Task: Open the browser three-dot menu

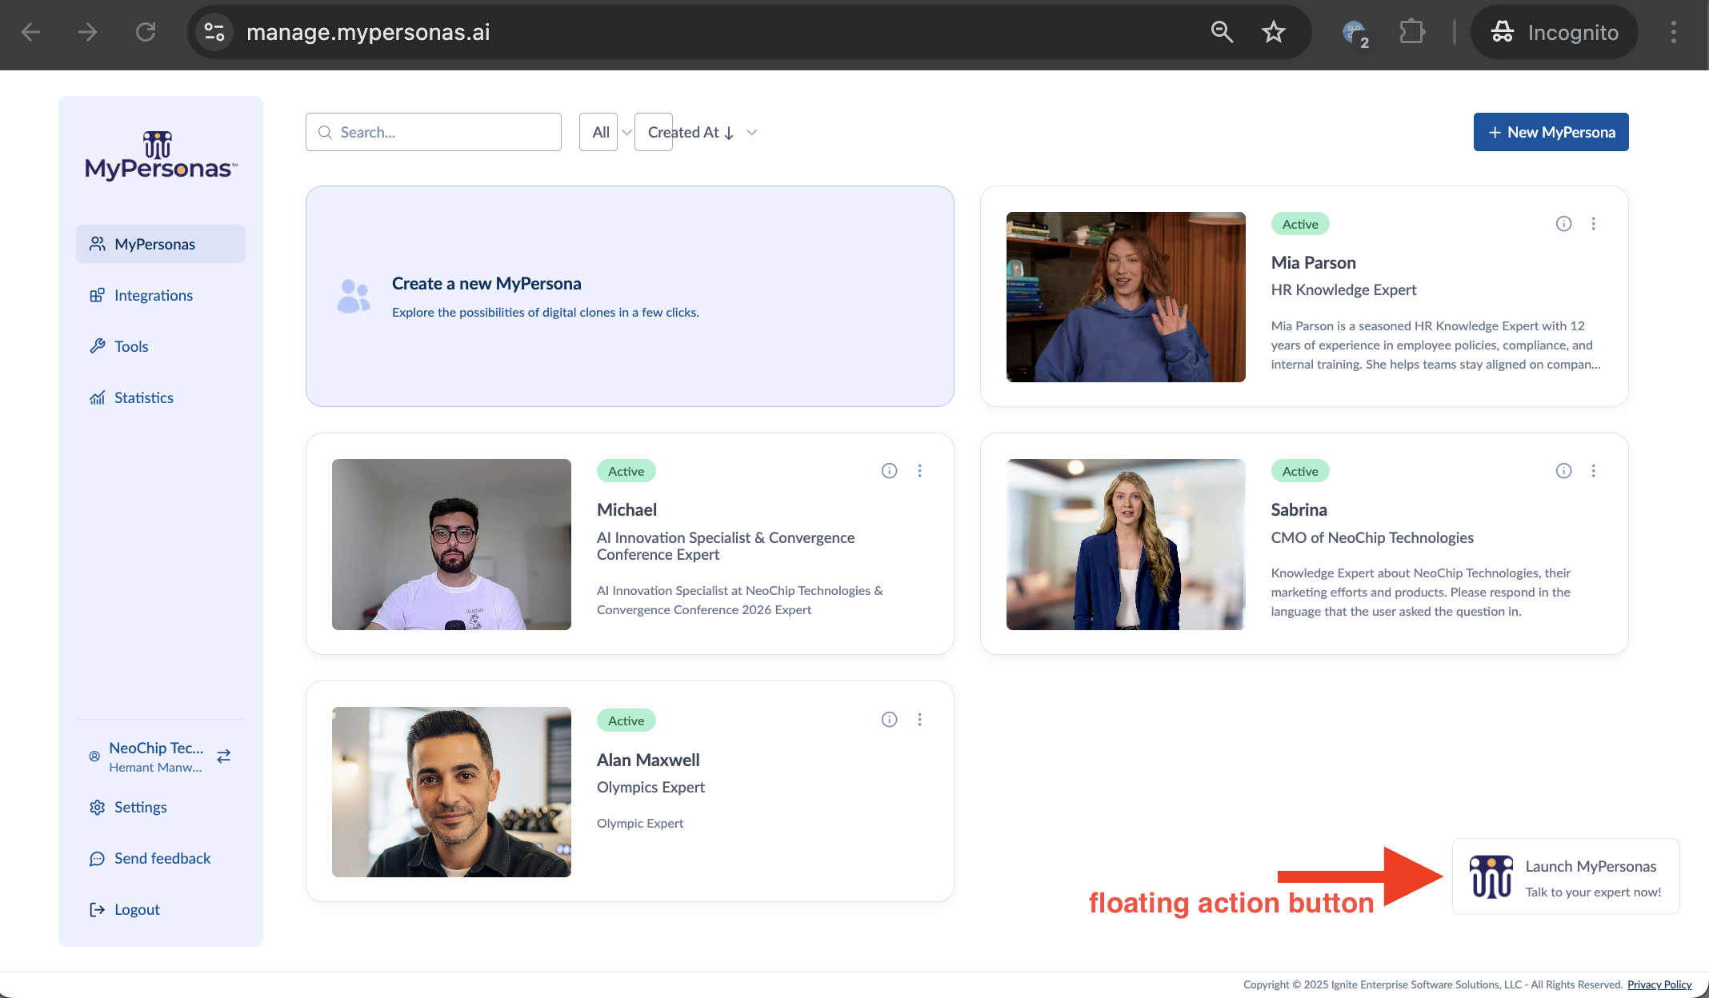Action: [x=1674, y=32]
